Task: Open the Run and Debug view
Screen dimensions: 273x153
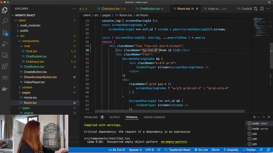Action: [5, 44]
